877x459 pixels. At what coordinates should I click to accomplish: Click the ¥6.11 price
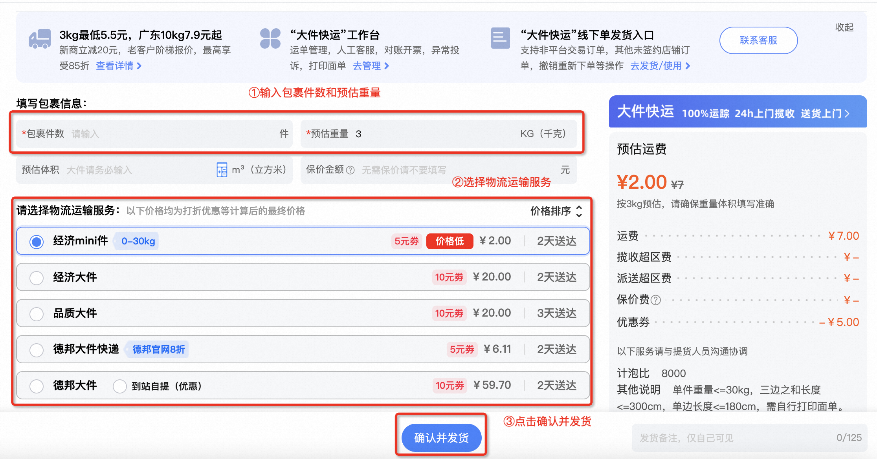tap(497, 349)
